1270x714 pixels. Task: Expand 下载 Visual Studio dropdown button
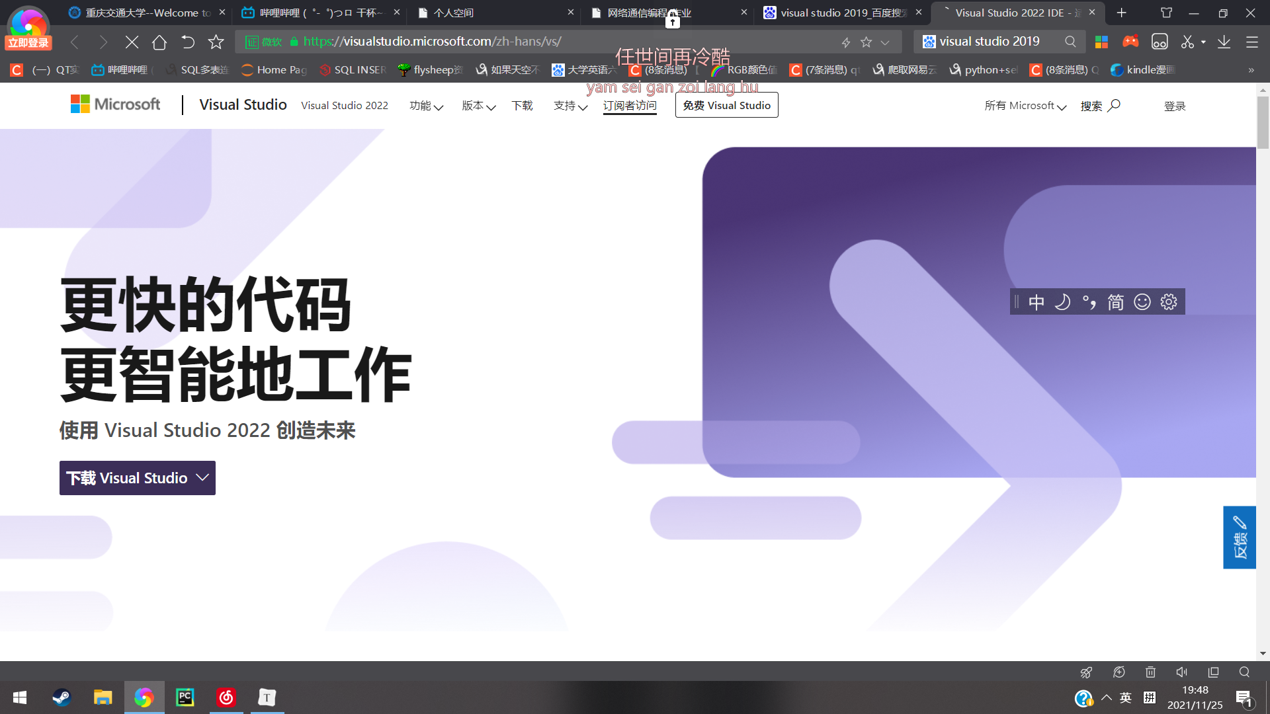click(138, 478)
